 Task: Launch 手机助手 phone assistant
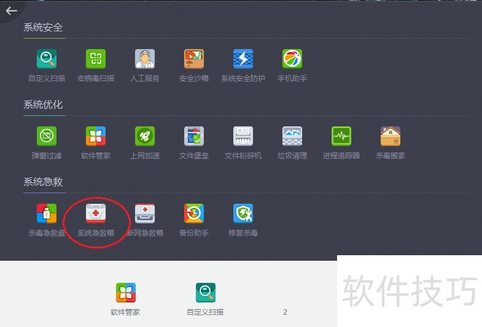(292, 60)
